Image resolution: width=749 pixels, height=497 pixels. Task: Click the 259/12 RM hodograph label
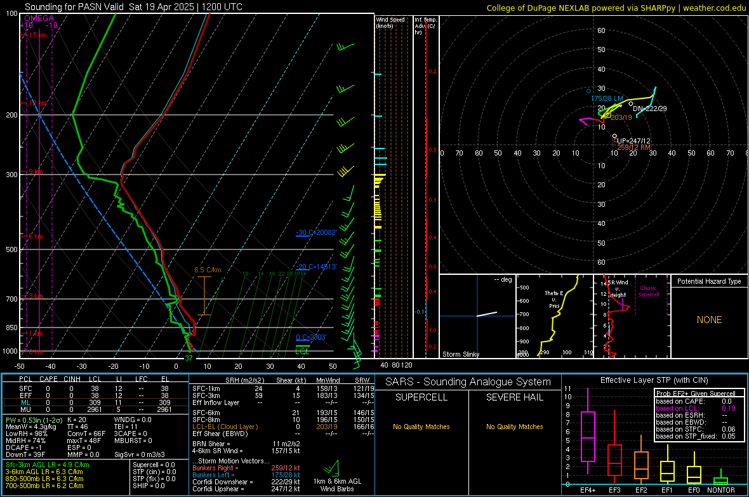(x=634, y=147)
